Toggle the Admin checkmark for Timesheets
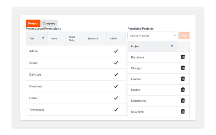 [116, 110]
